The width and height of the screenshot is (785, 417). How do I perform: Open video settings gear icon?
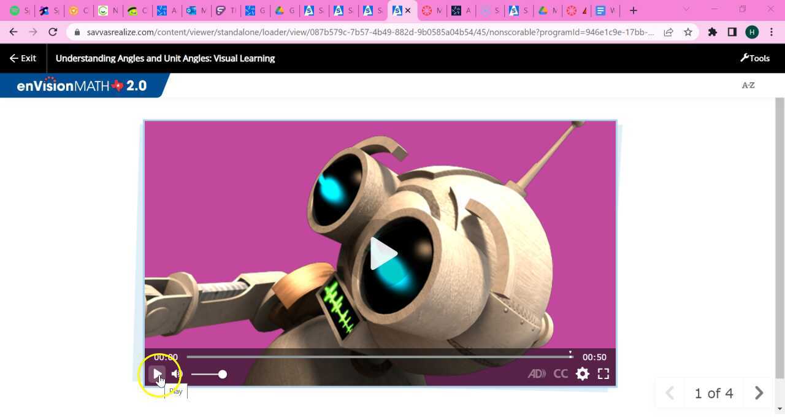pos(583,373)
